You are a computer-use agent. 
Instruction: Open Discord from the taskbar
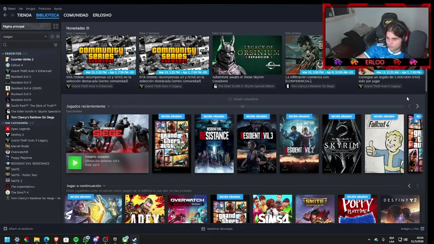point(96,240)
